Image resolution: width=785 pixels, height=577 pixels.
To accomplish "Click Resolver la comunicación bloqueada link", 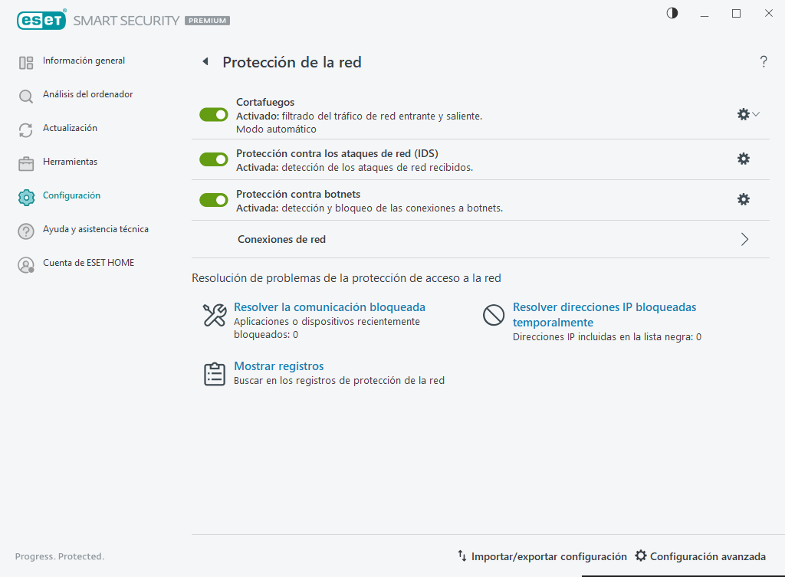I will point(330,307).
